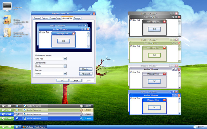
Task: Click OK in the bright blue message box
Action: coord(154,107)
